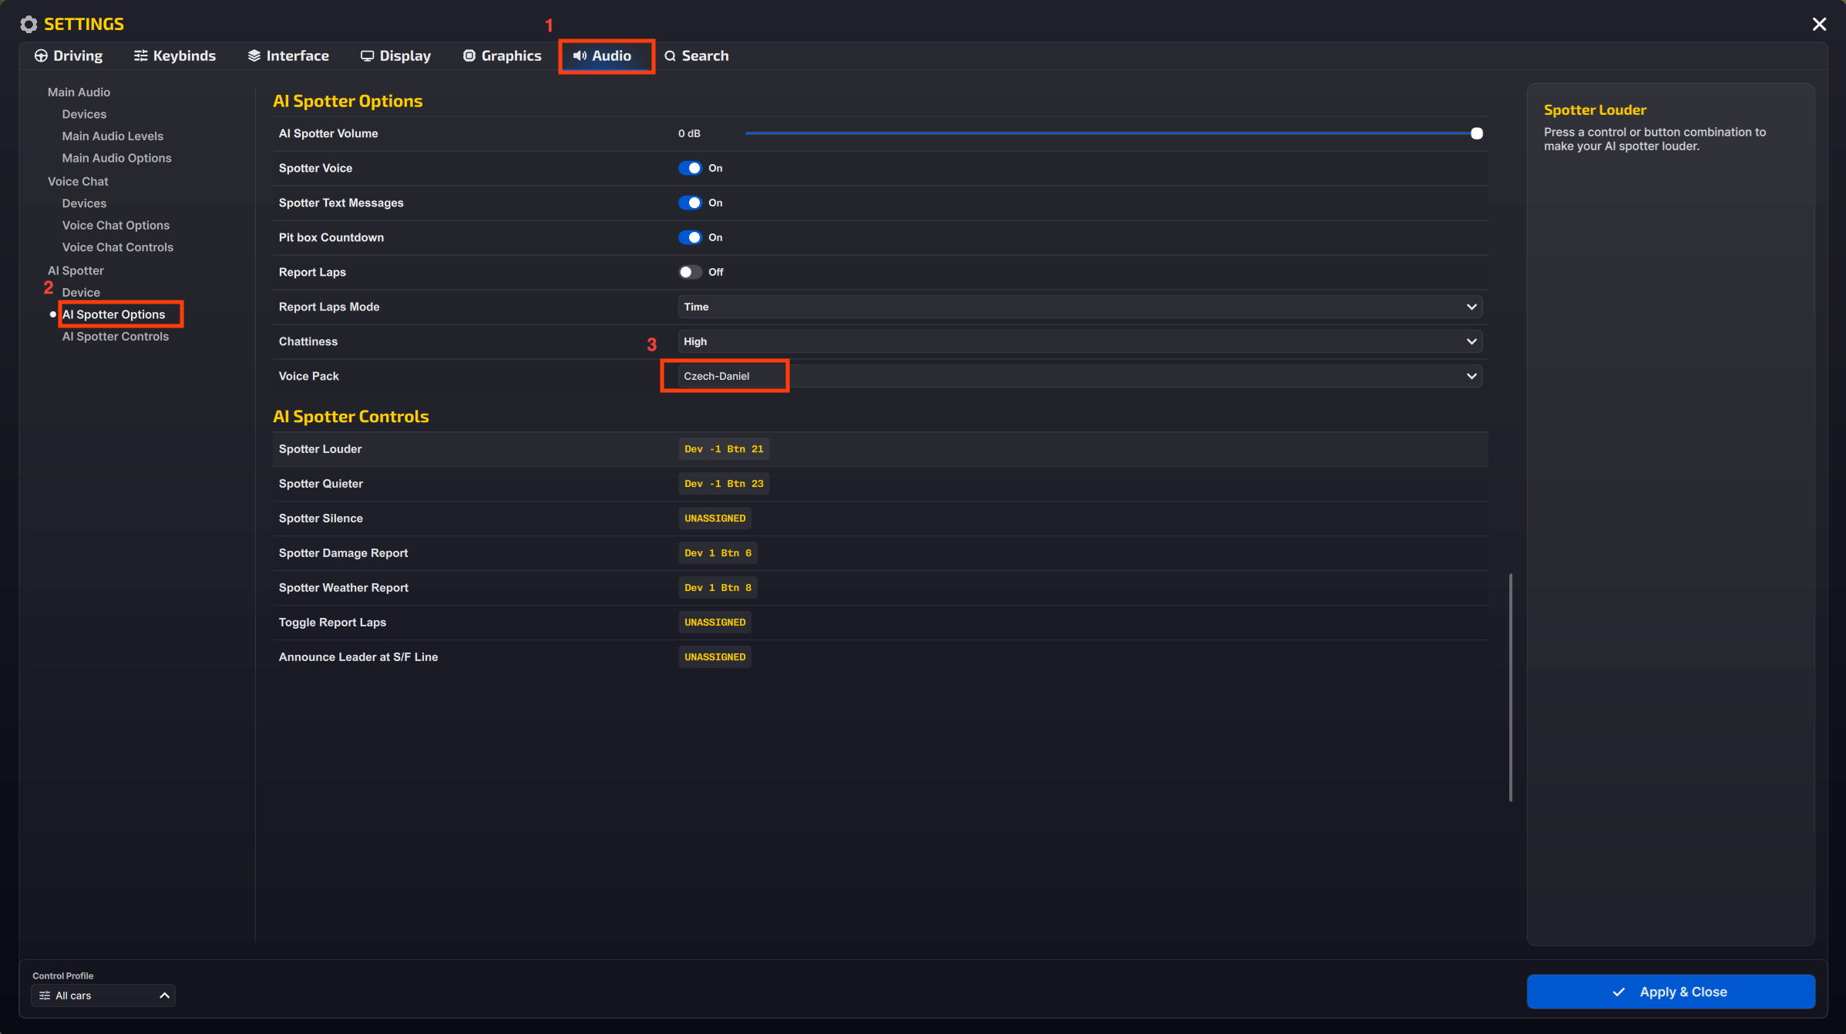Image resolution: width=1846 pixels, height=1034 pixels.
Task: Disable the Spotter Voice toggle
Action: click(x=690, y=168)
